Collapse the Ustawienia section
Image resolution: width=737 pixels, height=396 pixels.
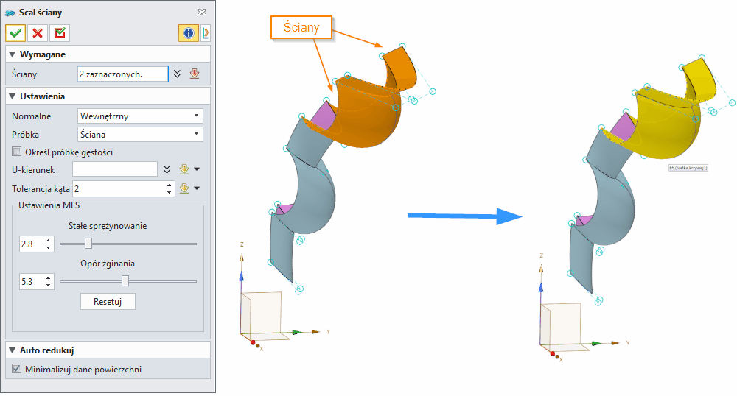point(13,96)
